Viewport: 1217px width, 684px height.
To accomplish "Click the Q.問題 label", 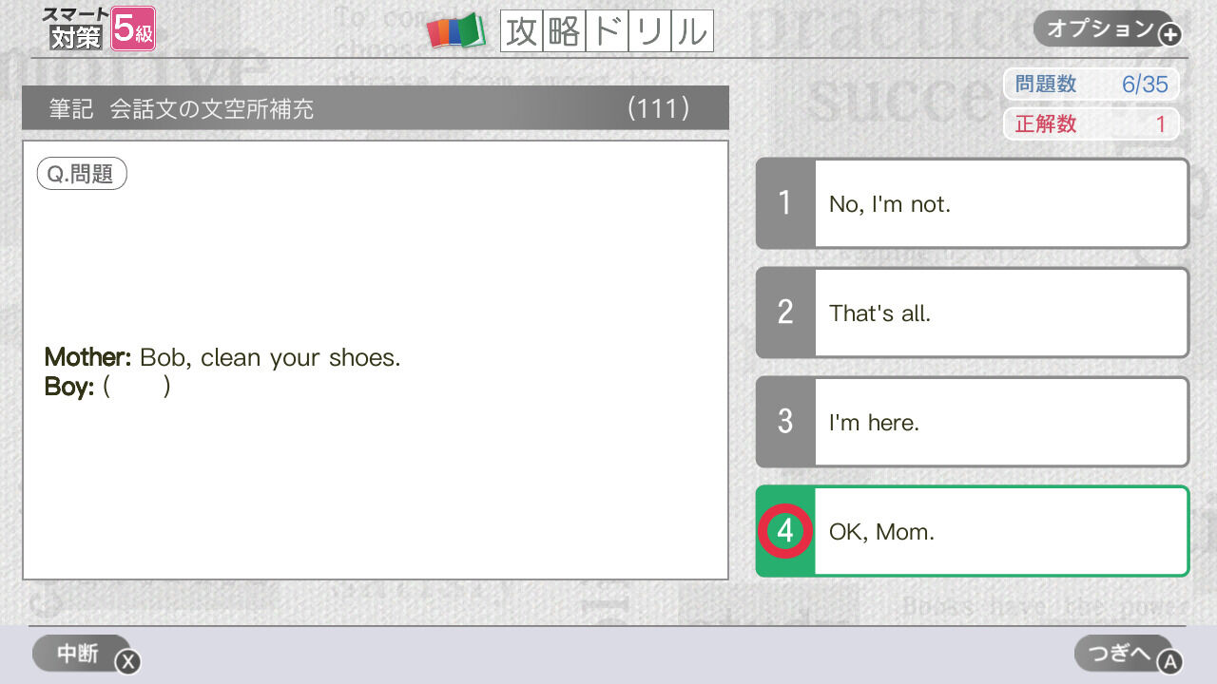I will pyautogui.click(x=82, y=173).
